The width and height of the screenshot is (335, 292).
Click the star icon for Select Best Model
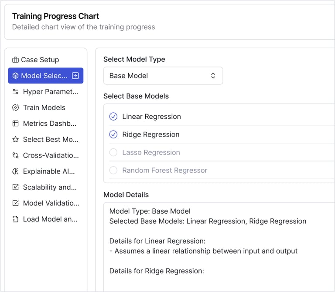(16, 140)
